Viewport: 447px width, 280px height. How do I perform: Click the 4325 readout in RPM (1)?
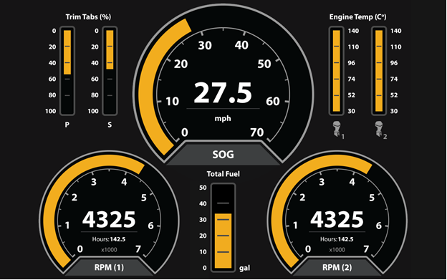click(109, 220)
